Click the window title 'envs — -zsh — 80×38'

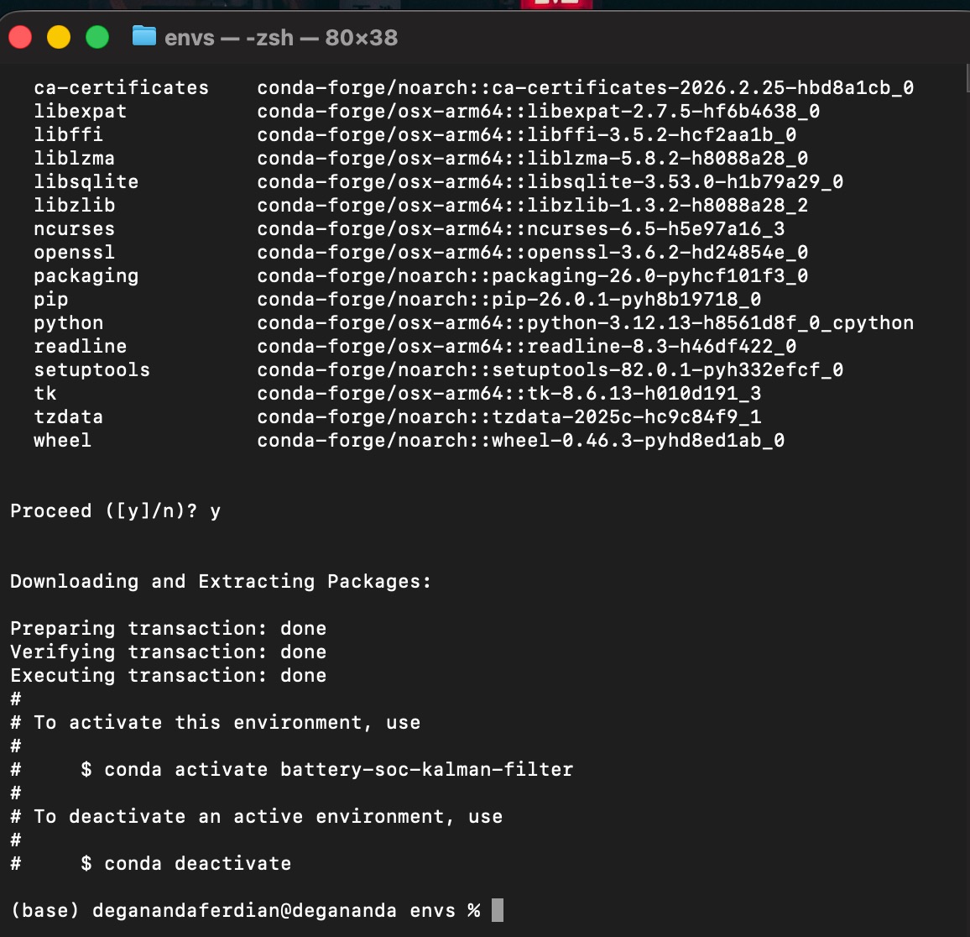click(x=281, y=38)
